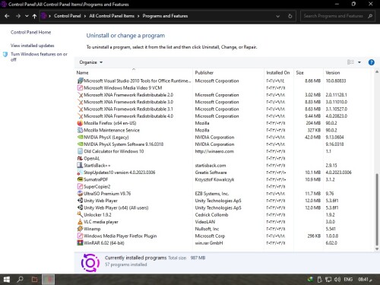Open taskbar search magnifier
The width and height of the screenshot is (380, 285).
coord(20,280)
